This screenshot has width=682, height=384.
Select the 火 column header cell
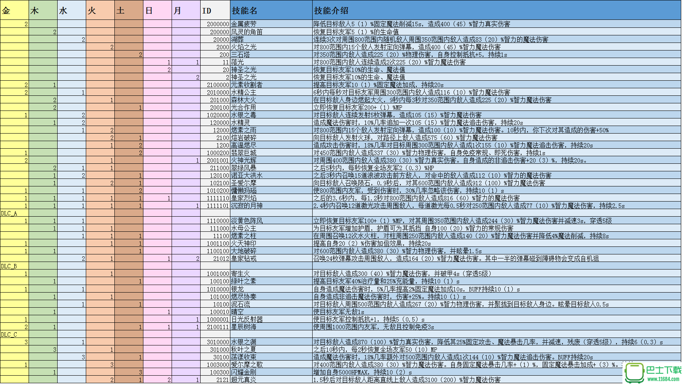100,10
